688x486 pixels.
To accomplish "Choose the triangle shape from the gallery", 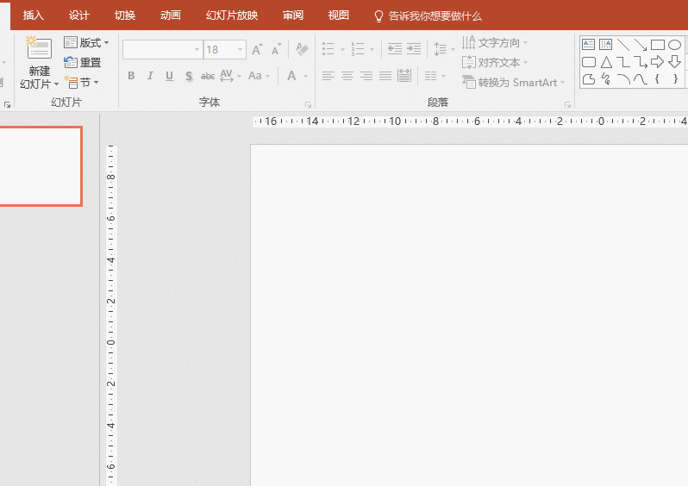I will point(606,62).
